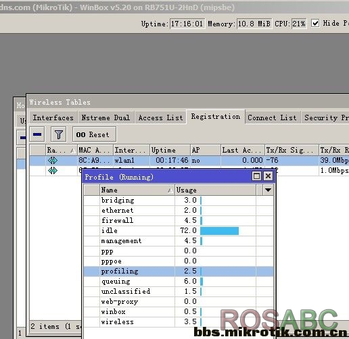
Task: Click the Reset counters button
Action: point(94,134)
